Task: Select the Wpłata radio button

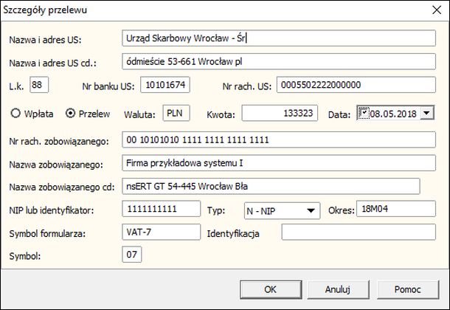Action: (15, 114)
